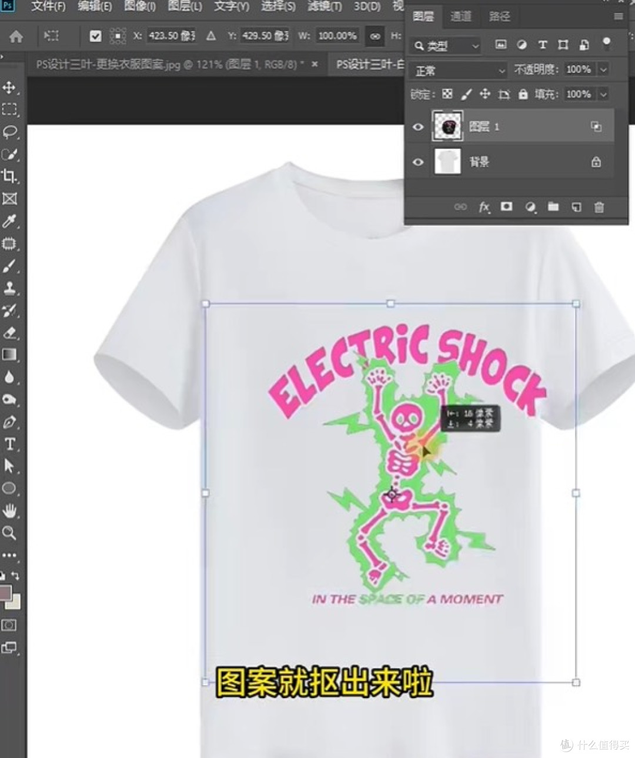Link layers using the chain icon

[460, 207]
